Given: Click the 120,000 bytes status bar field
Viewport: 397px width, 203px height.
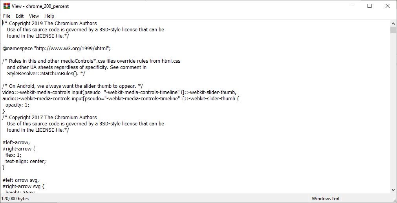Looking at the screenshot, I should [x=155, y=199].
